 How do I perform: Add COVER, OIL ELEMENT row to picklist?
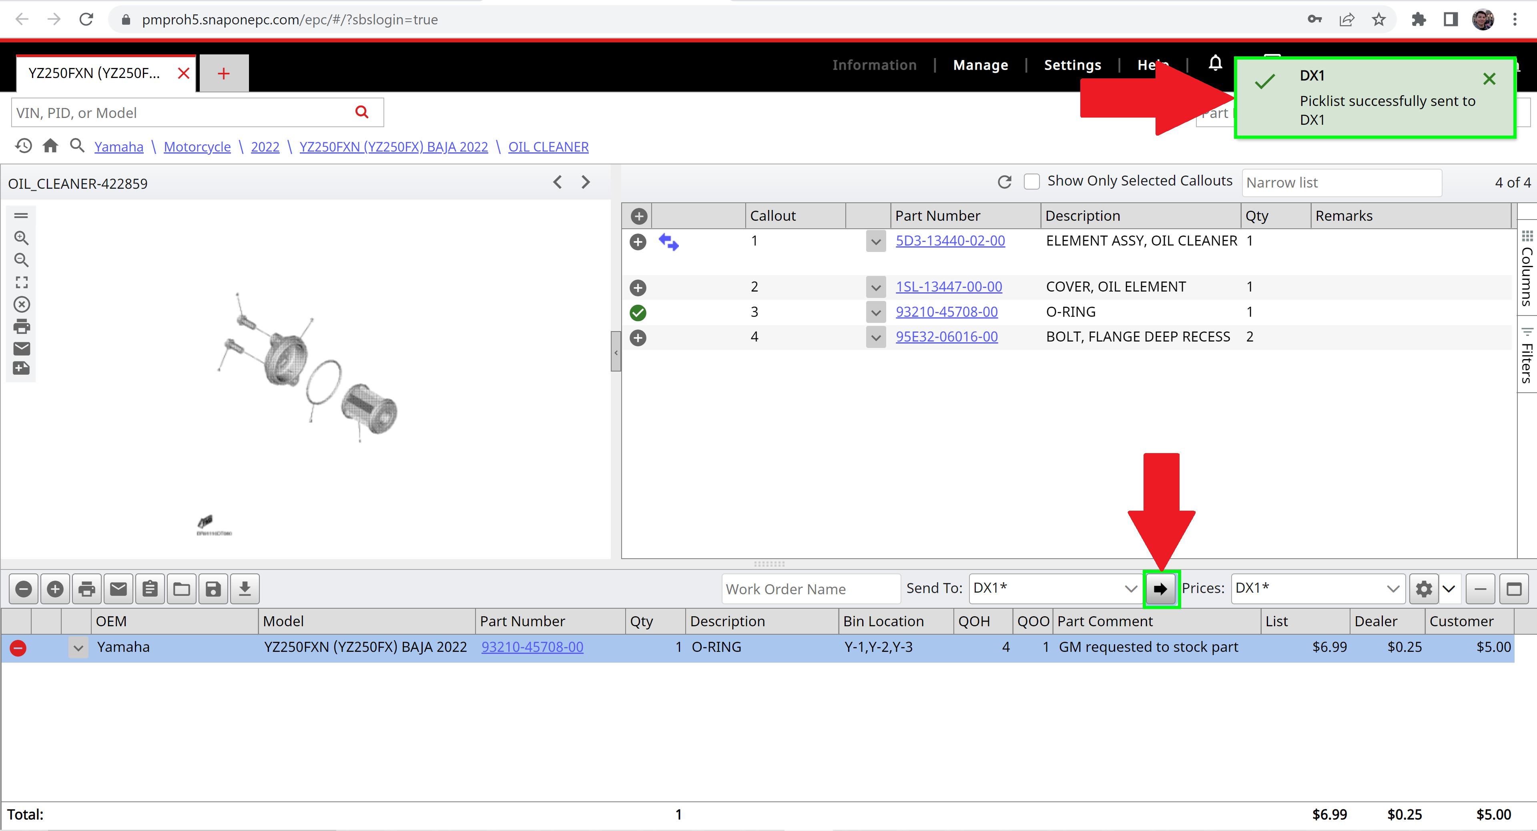coord(638,288)
